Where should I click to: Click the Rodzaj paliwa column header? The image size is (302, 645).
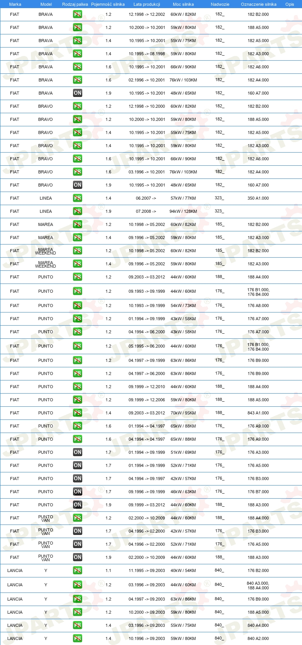[75, 4]
